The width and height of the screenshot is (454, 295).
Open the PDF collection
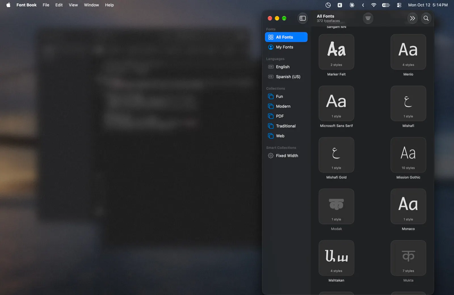[286, 116]
